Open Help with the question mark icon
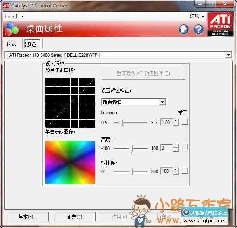The height and width of the screenshot is (228, 237). tap(199, 29)
